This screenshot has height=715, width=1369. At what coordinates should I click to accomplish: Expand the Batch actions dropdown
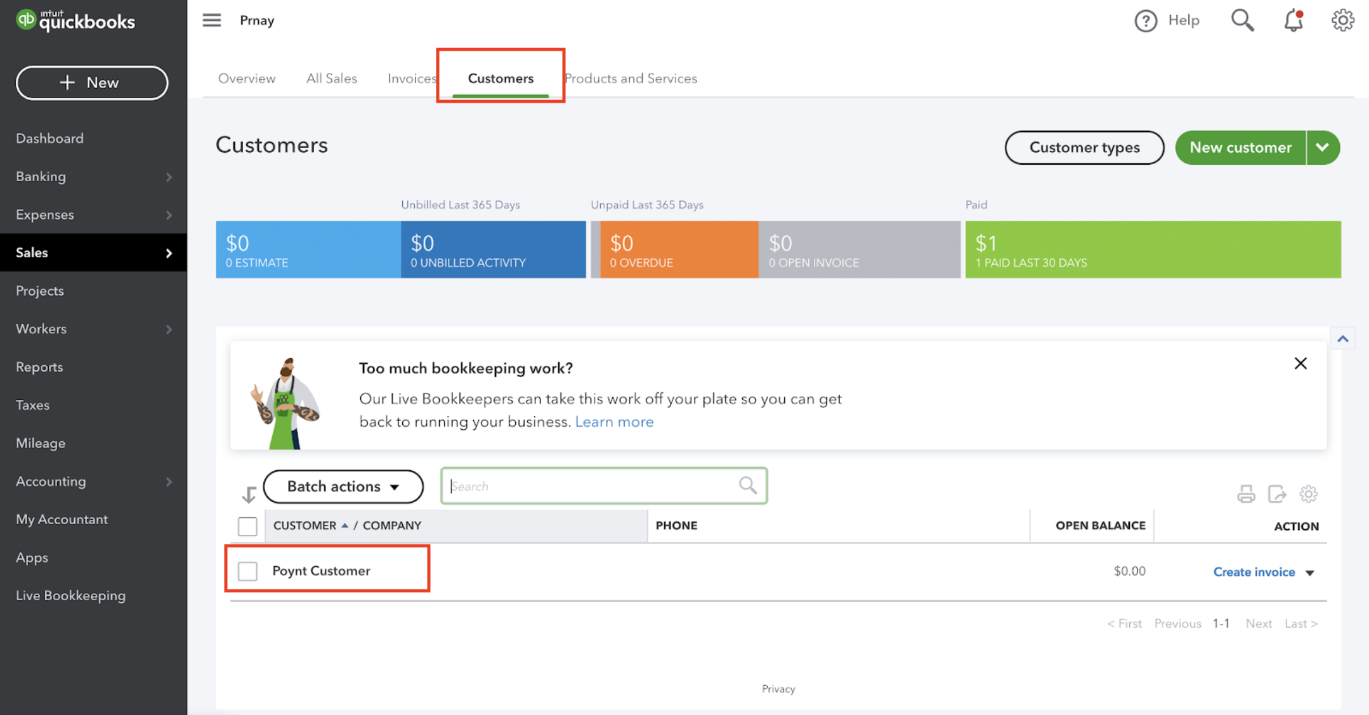(343, 486)
